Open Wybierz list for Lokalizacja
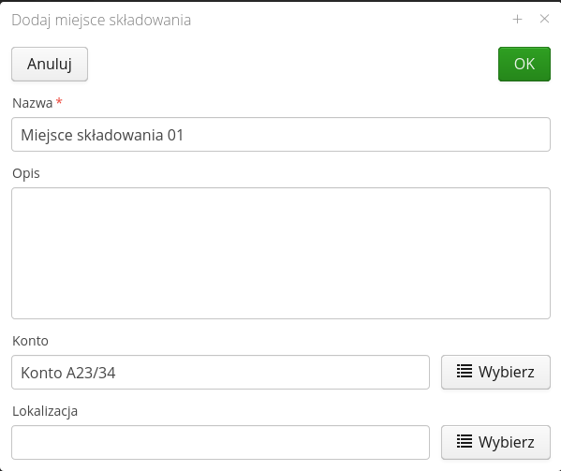 [x=495, y=442]
